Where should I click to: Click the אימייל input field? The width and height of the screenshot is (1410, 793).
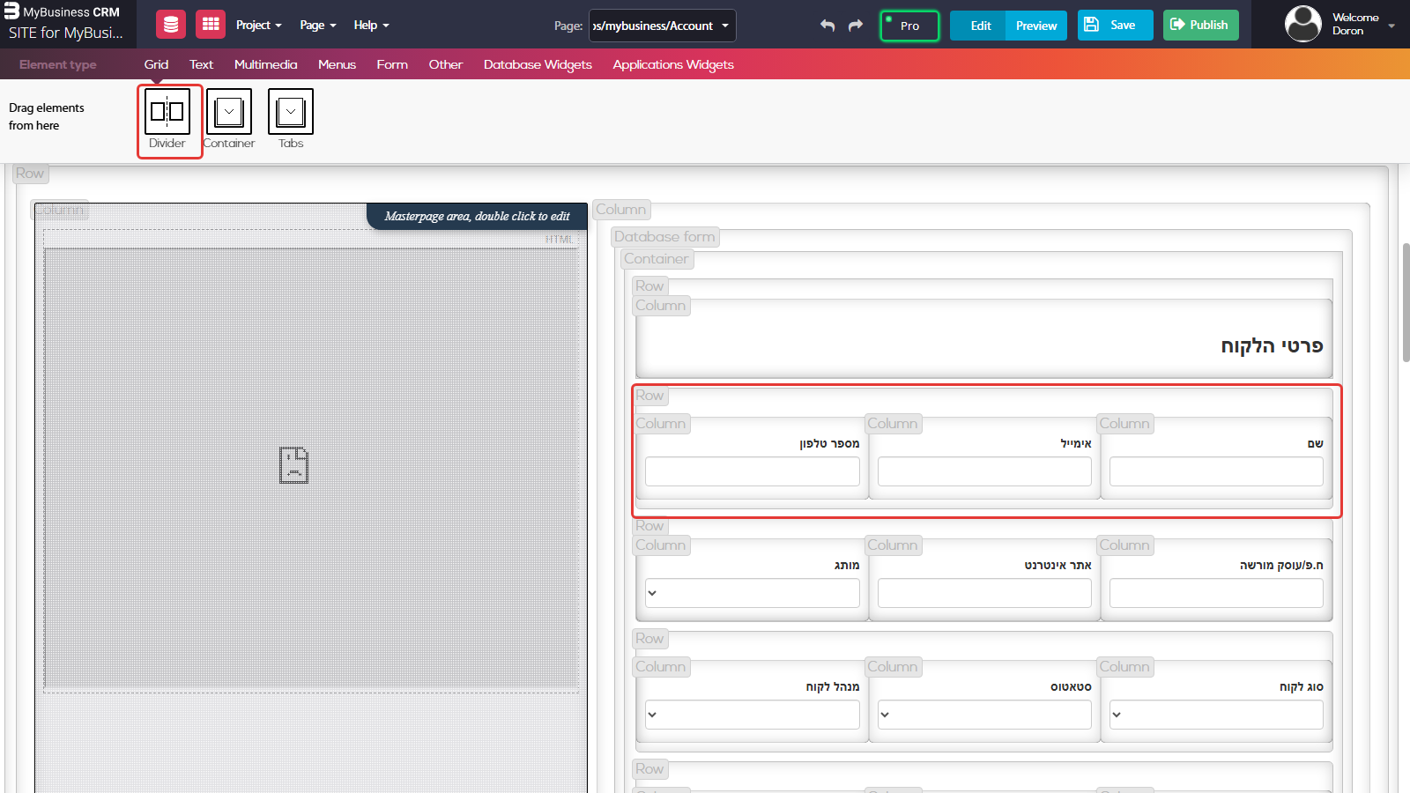coord(984,471)
